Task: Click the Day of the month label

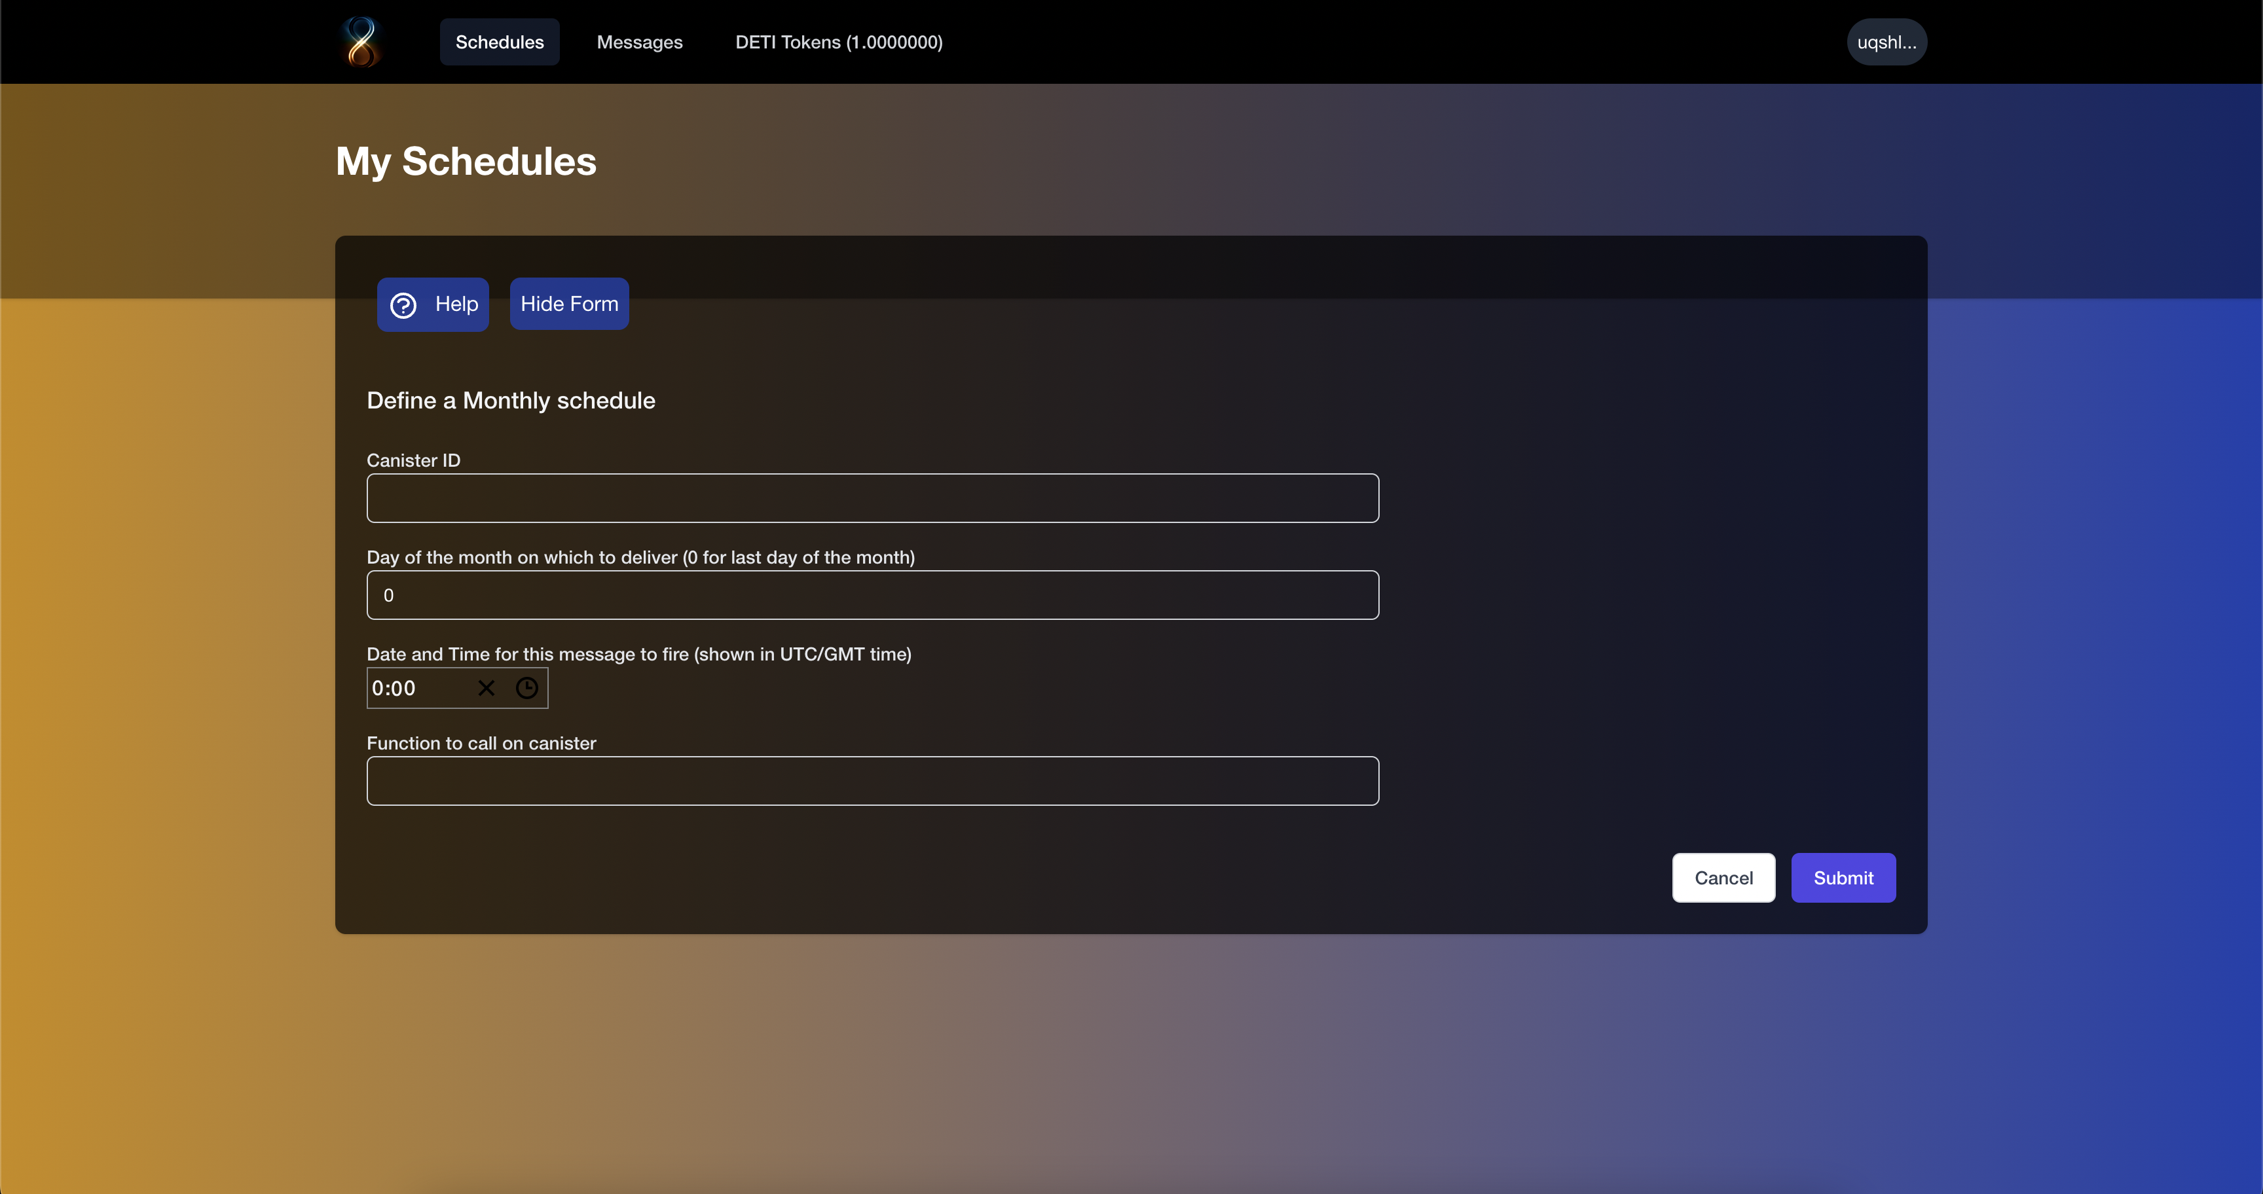Action: [x=640, y=556]
